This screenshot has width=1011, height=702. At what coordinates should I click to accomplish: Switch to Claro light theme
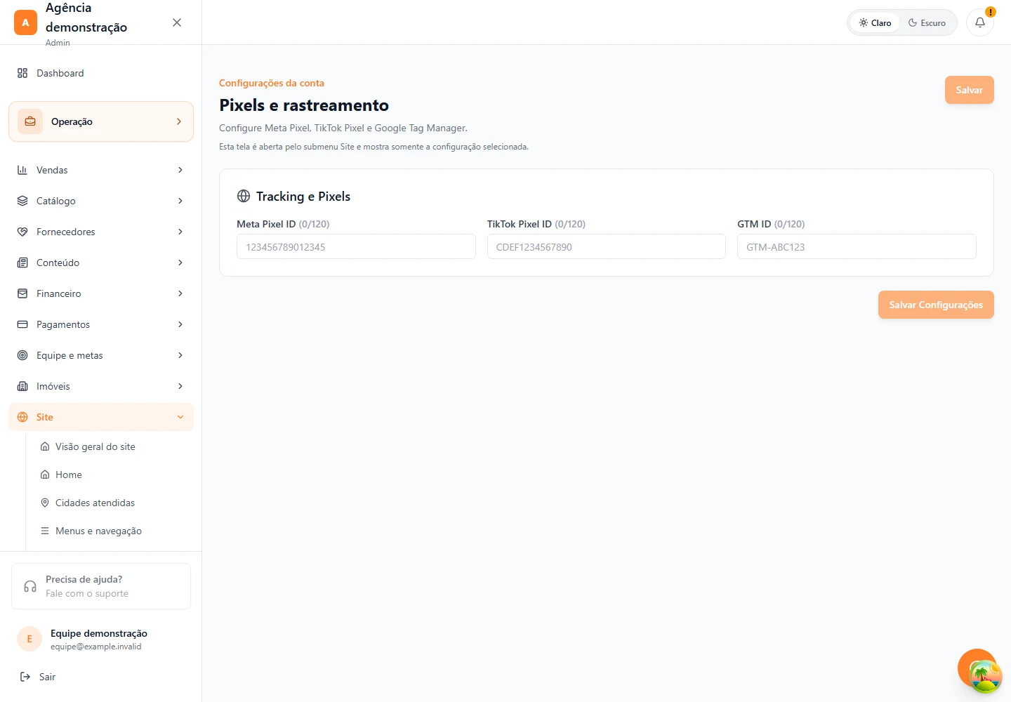(875, 22)
